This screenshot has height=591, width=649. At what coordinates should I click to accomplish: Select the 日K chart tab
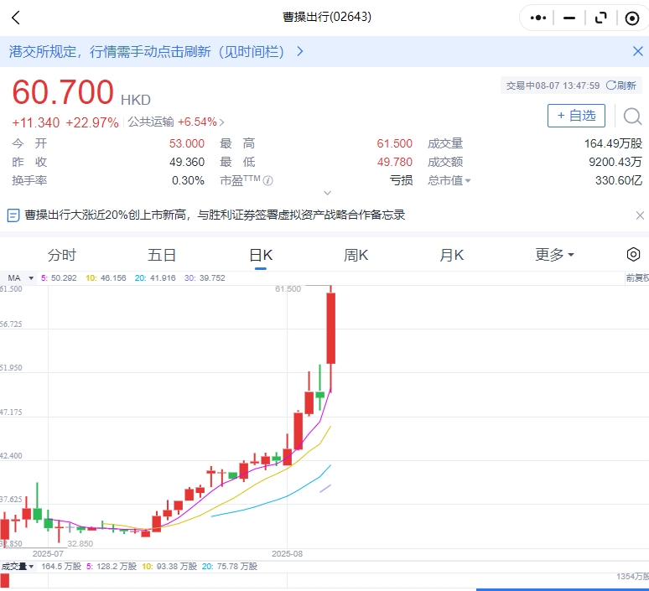tap(261, 255)
